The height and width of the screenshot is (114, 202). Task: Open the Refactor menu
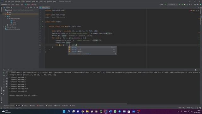pyautogui.click(x=28, y=2)
